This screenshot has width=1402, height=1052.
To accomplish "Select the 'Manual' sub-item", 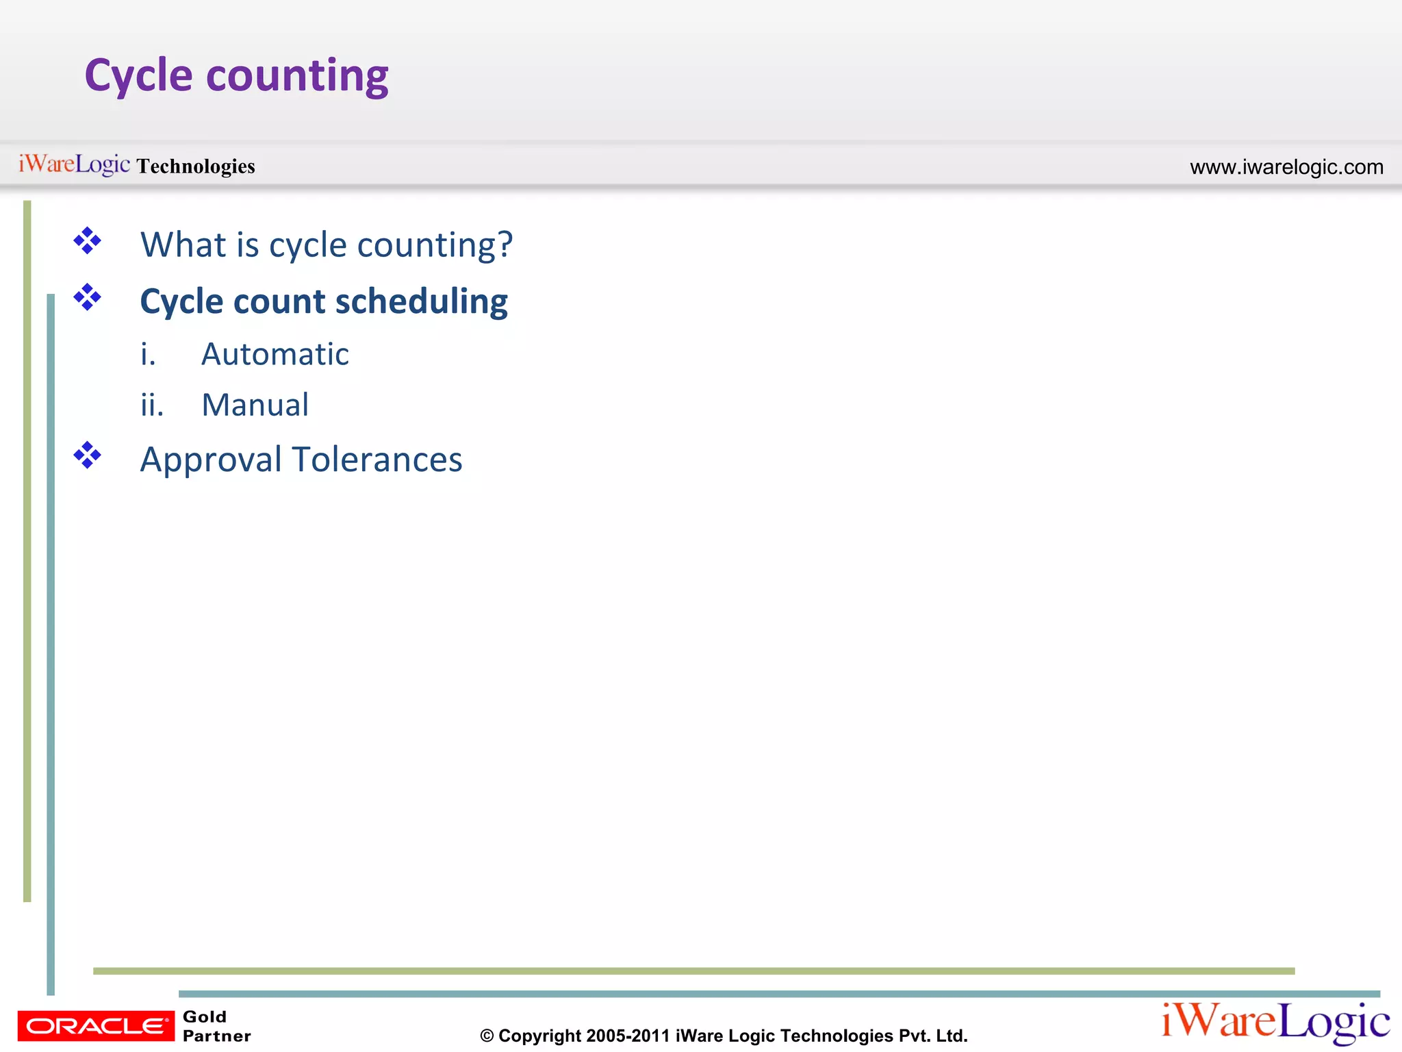I will [255, 405].
